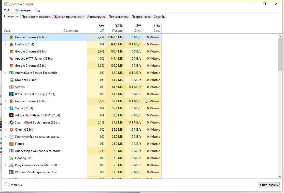This screenshot has height=193, width=284.
Task: Click the Firefox process icon
Action: click(x=11, y=44)
